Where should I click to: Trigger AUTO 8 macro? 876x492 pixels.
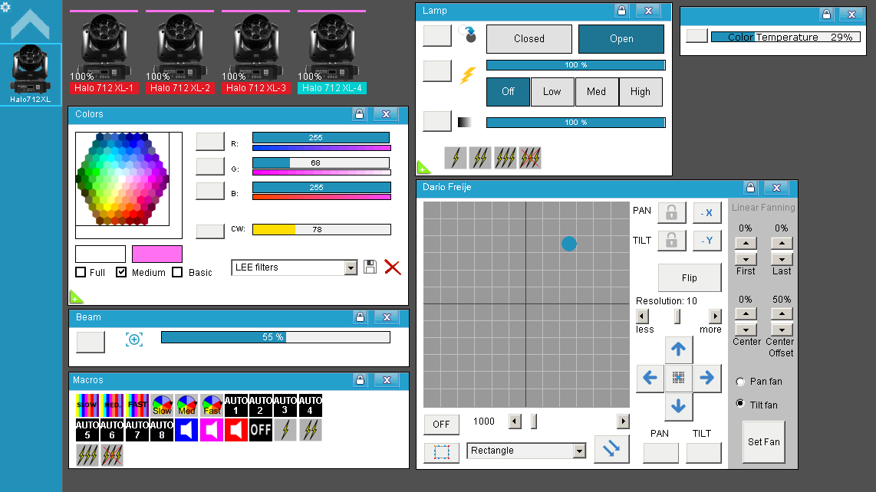[162, 430]
